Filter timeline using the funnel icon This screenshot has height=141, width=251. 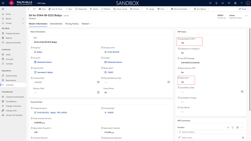pos(233,128)
